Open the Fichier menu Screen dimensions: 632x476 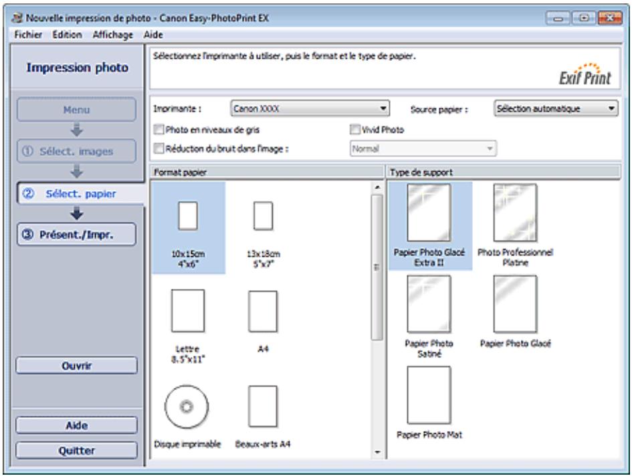click(x=28, y=35)
